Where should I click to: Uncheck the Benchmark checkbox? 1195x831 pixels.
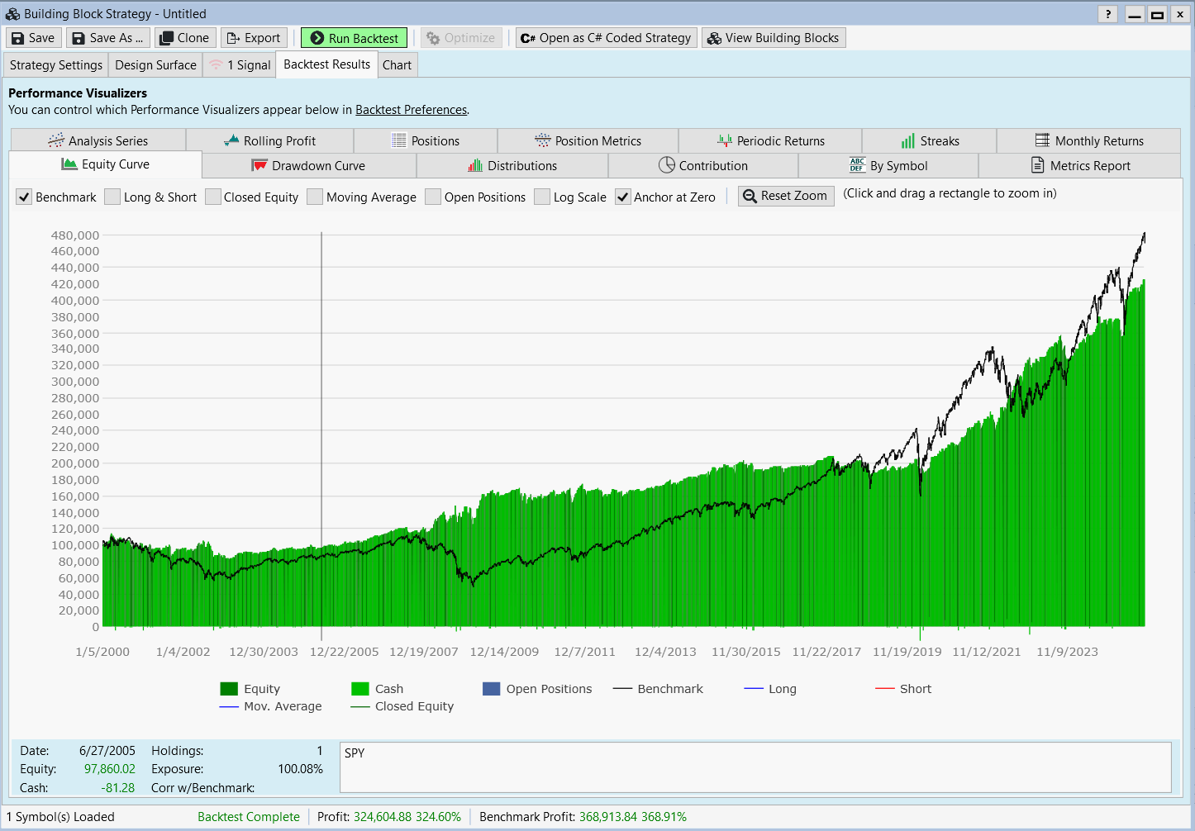click(x=24, y=197)
